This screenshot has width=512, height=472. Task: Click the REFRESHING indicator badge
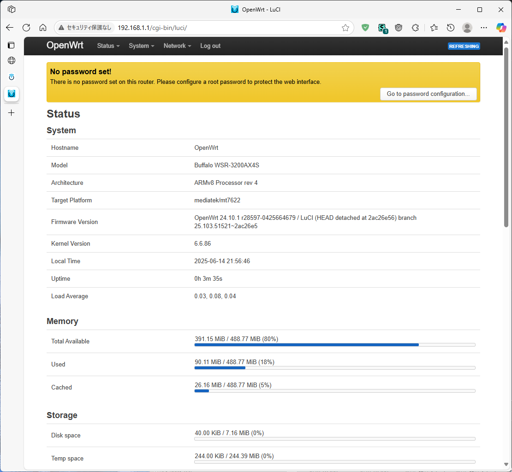(464, 46)
